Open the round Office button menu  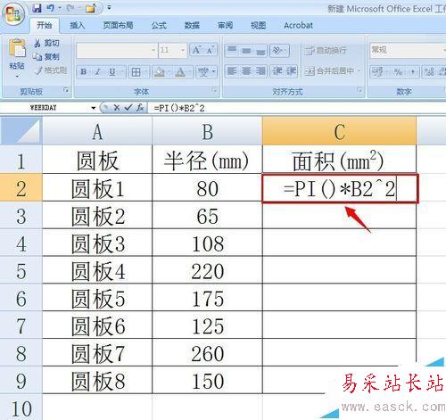[x=13, y=14]
